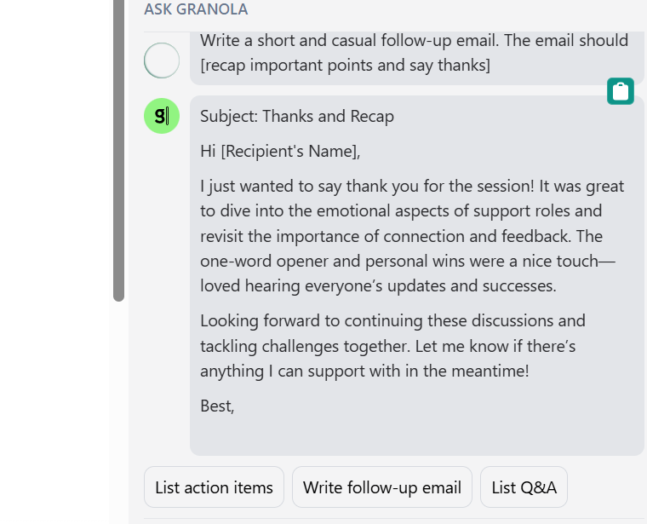This screenshot has height=524, width=647.
Task: Click the 'Hi [Recipient's Name],' greeting line
Action: click(280, 151)
